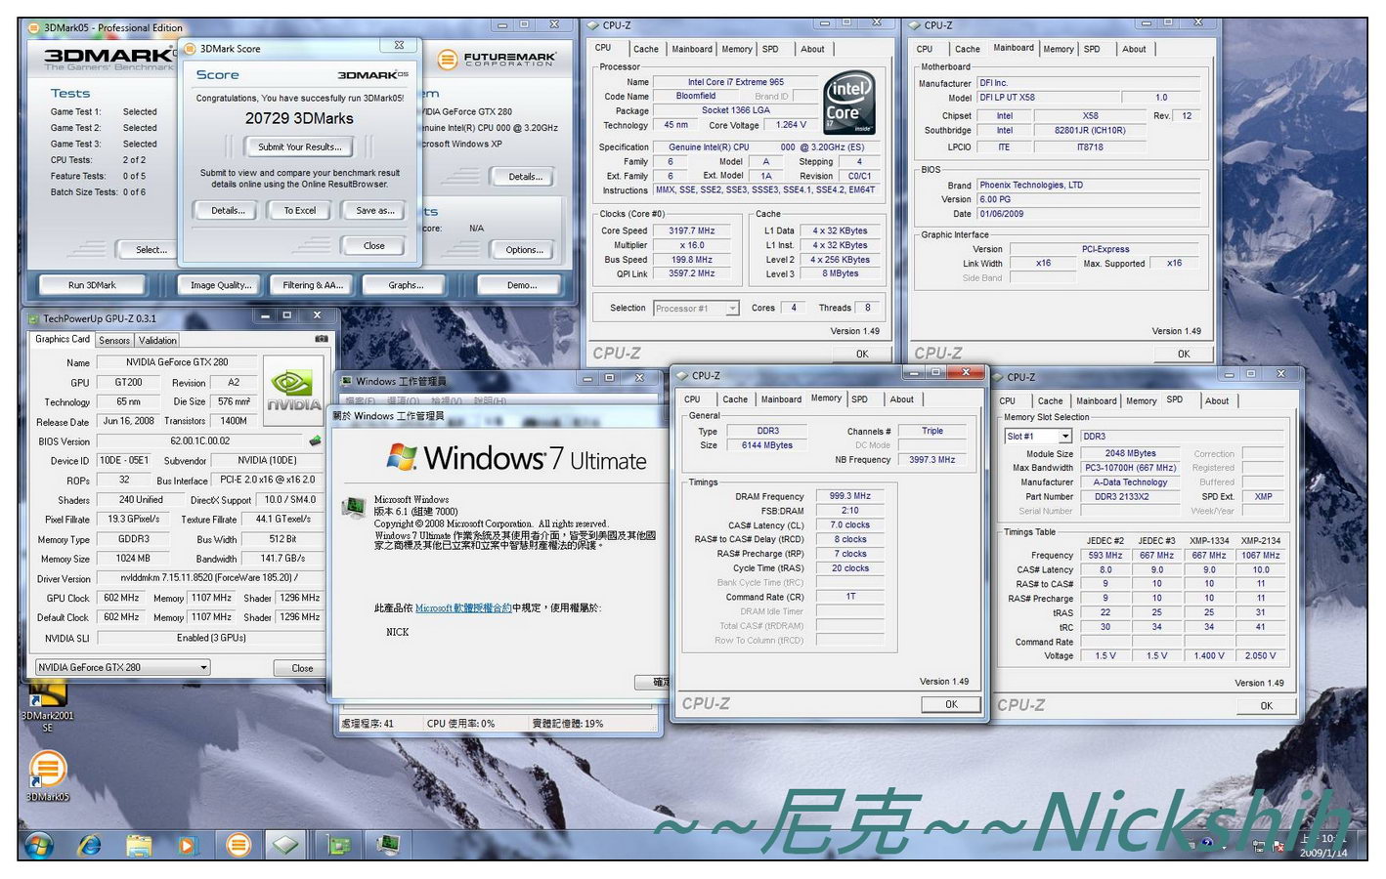Click the CPU-Z SPD window title icon
Screen dimensions: 1386x879
tap(997, 377)
